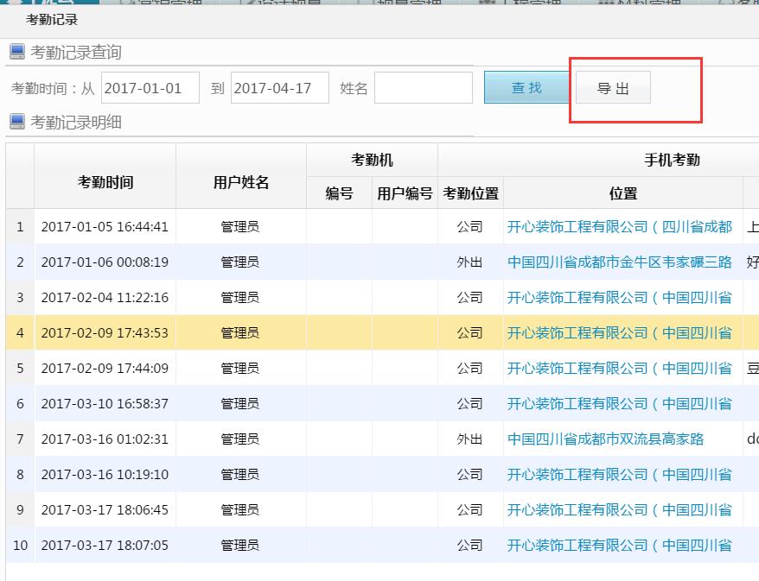
Task: Open the 双流县高家路 location link
Action: pyautogui.click(x=605, y=439)
